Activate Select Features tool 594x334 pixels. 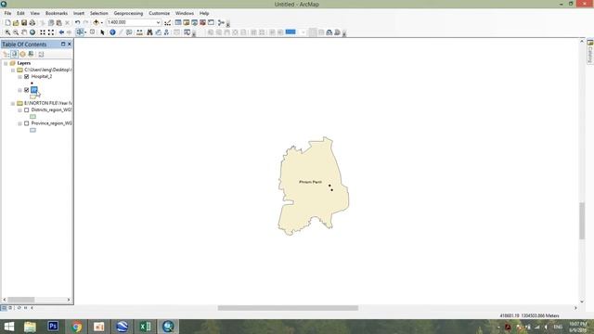click(80, 32)
